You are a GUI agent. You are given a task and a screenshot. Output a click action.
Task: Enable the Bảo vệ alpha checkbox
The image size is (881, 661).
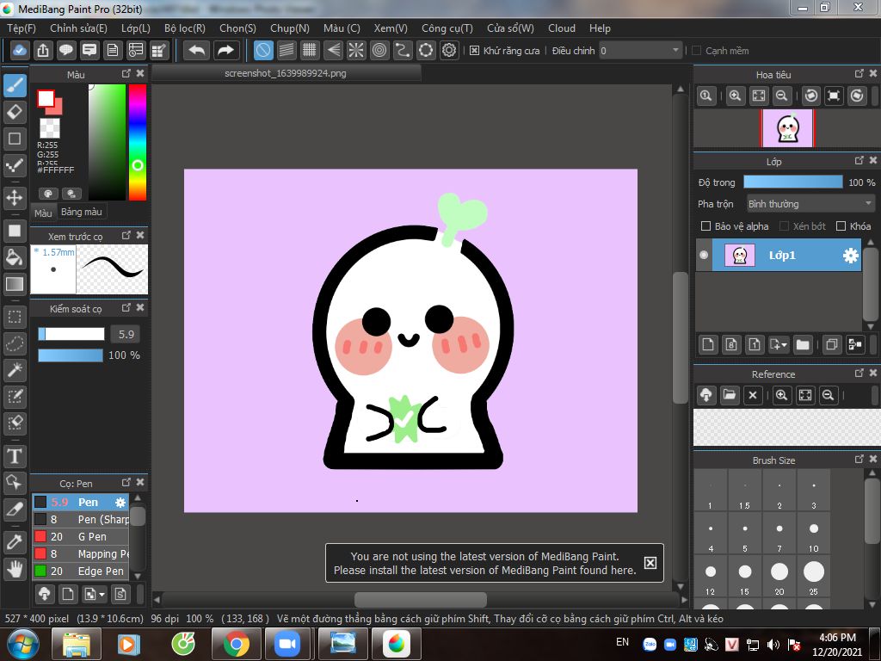(x=705, y=226)
